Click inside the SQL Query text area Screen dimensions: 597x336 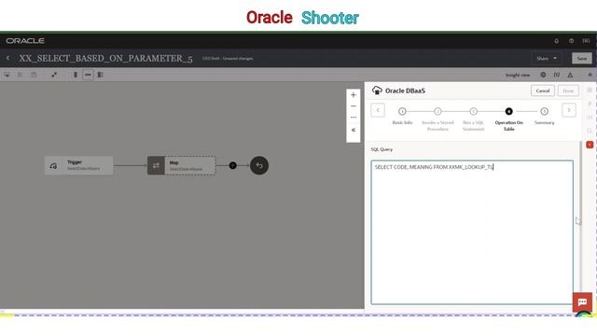point(472,232)
